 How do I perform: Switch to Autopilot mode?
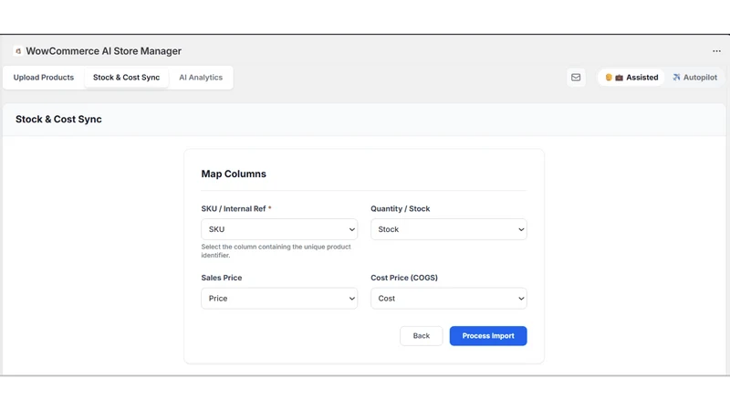click(x=694, y=78)
